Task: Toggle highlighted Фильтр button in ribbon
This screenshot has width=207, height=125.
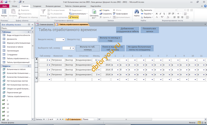Action: (x=74, y=17)
